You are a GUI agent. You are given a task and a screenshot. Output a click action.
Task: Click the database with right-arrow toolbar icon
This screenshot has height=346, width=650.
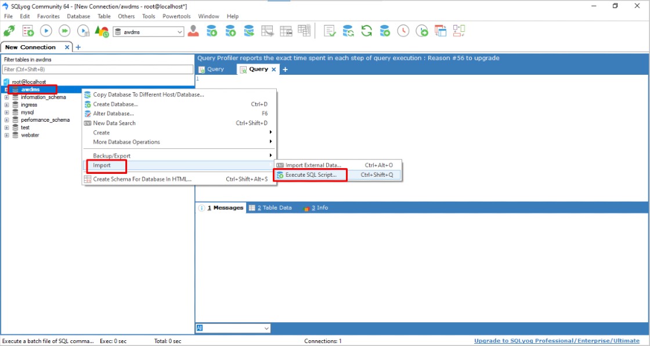[x=249, y=31]
